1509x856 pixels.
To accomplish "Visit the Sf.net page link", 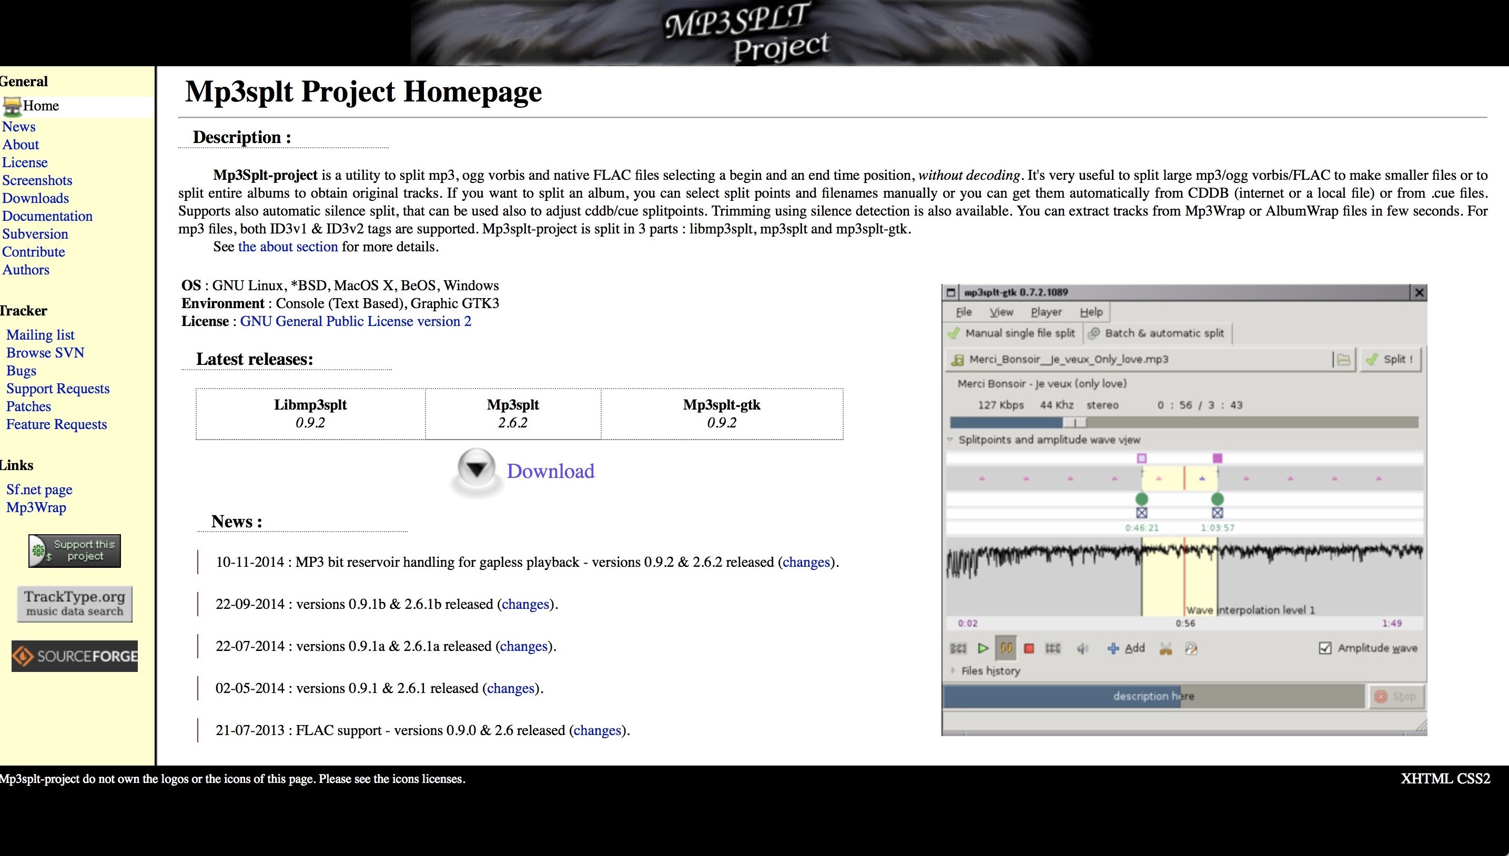I will (x=39, y=490).
